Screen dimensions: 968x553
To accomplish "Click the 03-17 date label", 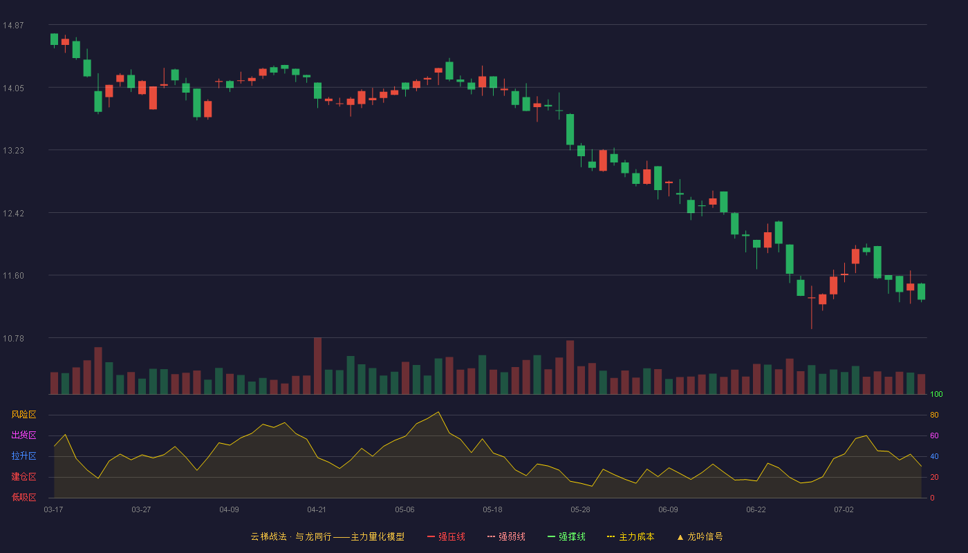I will (x=53, y=509).
